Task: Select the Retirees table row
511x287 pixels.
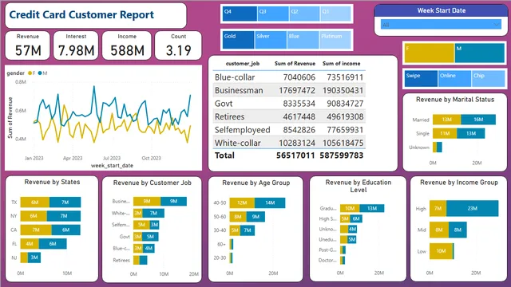Action: pos(289,116)
